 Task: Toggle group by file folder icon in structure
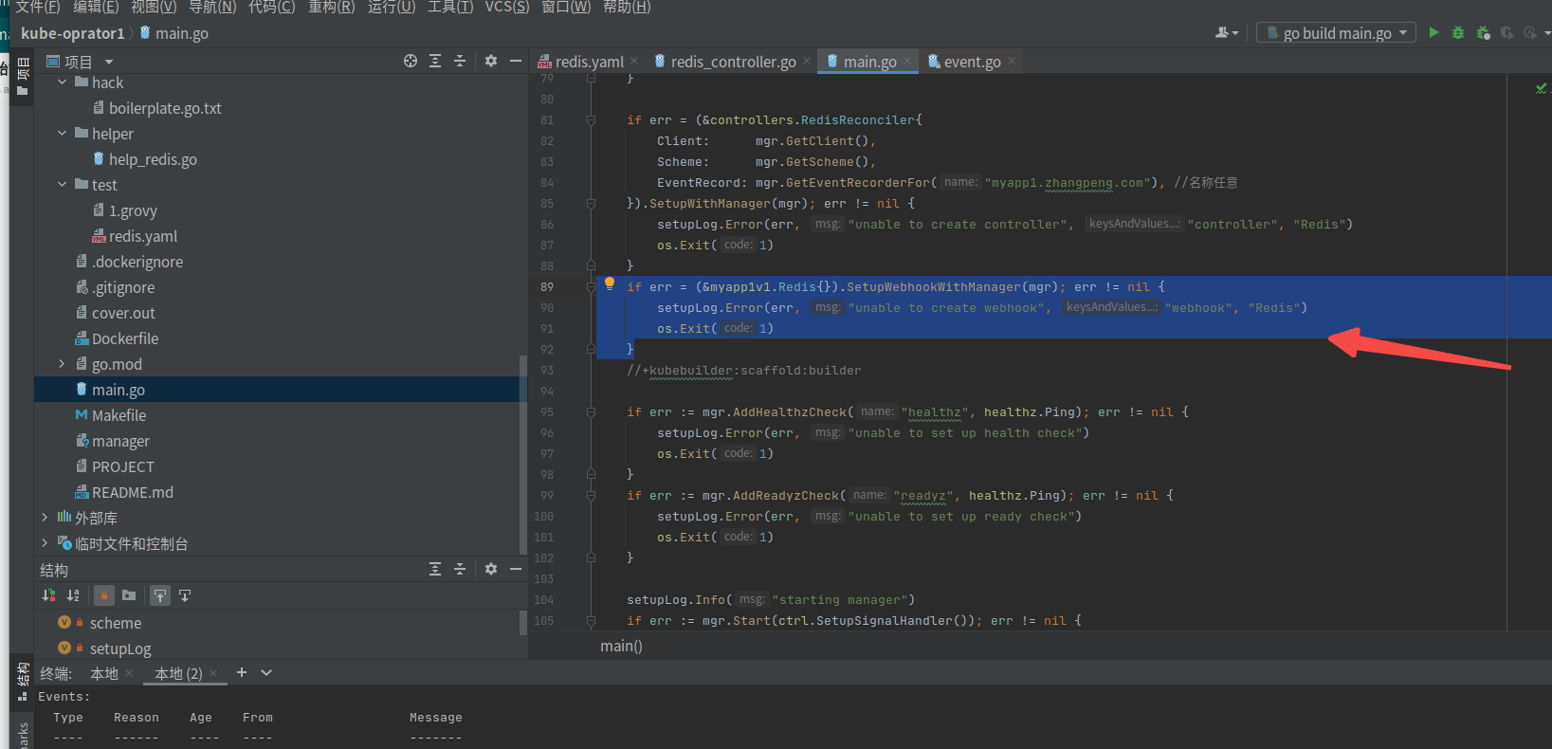(129, 595)
